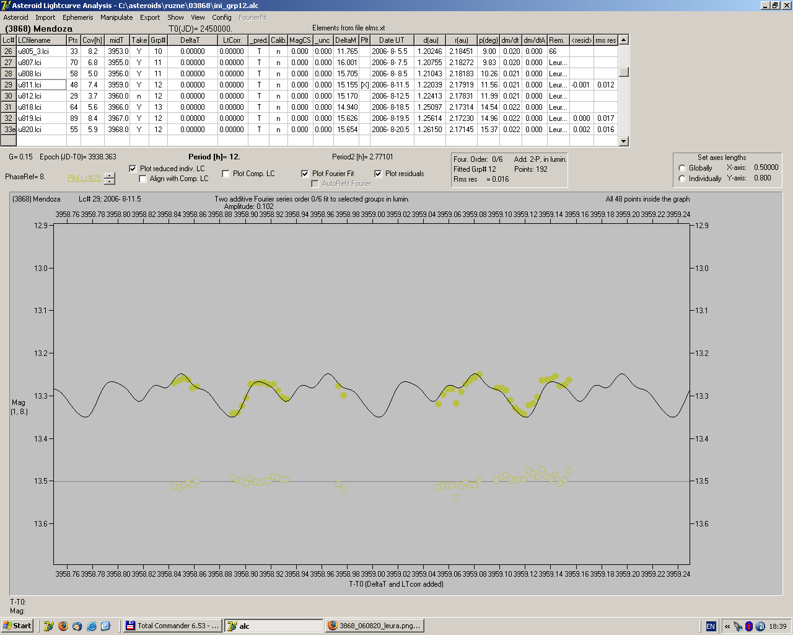Click the Grp# column header
Image resolution: width=793 pixels, height=635 pixels.
pyautogui.click(x=158, y=40)
